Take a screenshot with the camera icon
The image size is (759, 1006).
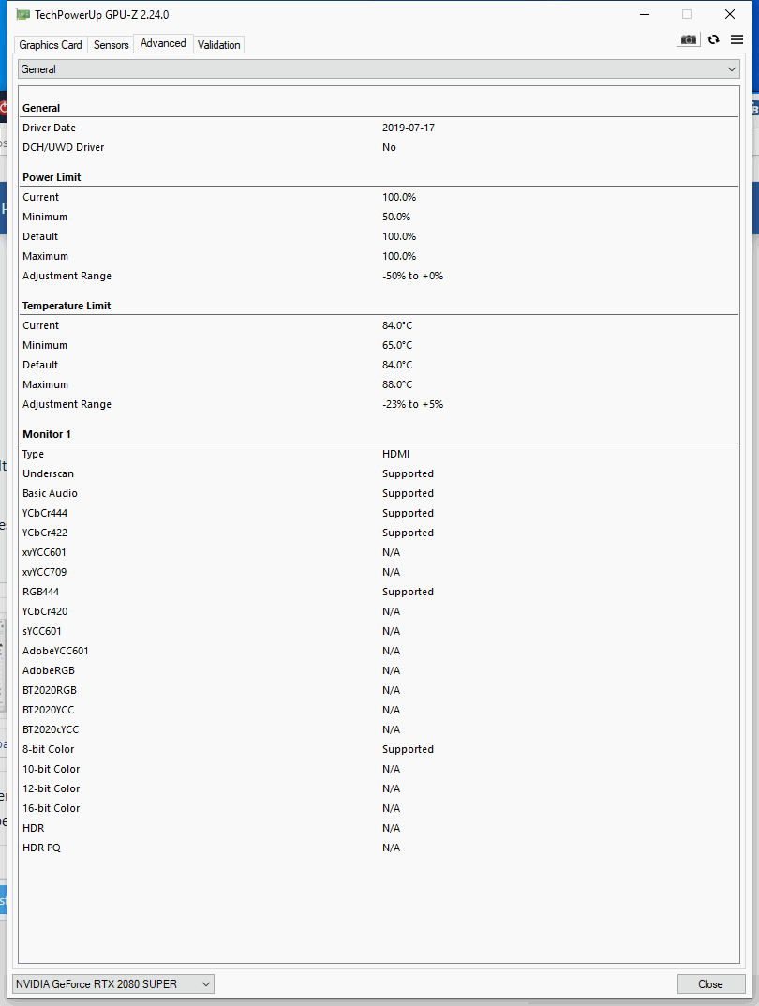coord(689,39)
